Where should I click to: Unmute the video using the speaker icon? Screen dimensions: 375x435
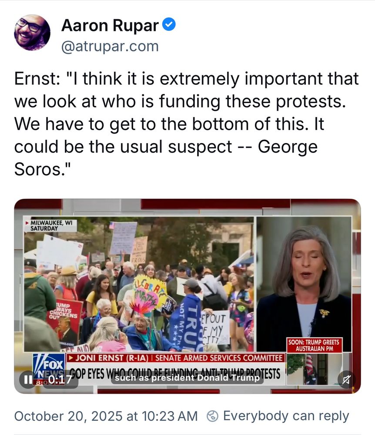pyautogui.click(x=346, y=379)
